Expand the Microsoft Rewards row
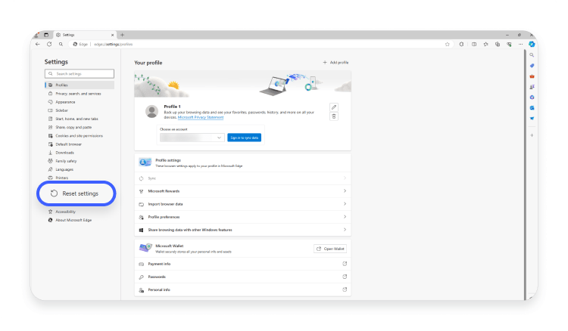Image resolution: width=568 pixels, height=331 pixels. click(242, 191)
